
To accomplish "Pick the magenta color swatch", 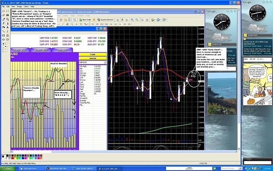I will (26, 158).
